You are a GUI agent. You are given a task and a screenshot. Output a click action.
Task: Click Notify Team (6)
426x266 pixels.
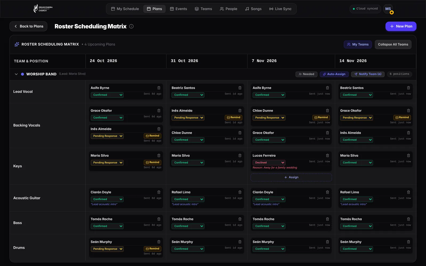click(368, 74)
